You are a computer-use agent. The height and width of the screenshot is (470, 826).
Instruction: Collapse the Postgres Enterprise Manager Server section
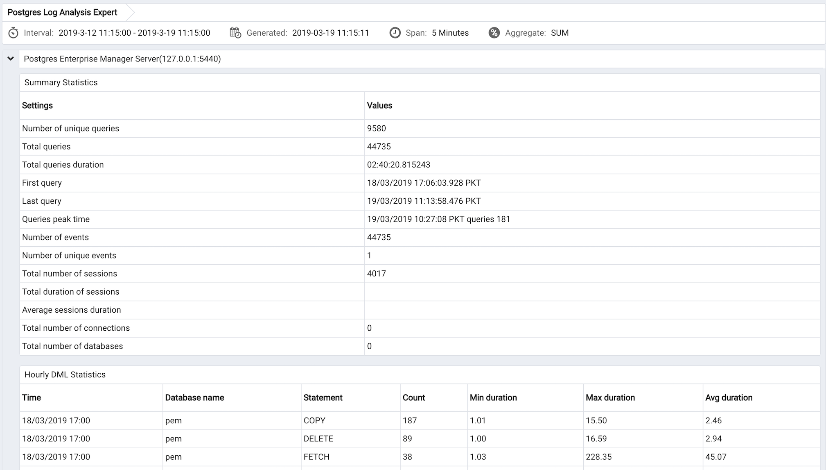11,59
